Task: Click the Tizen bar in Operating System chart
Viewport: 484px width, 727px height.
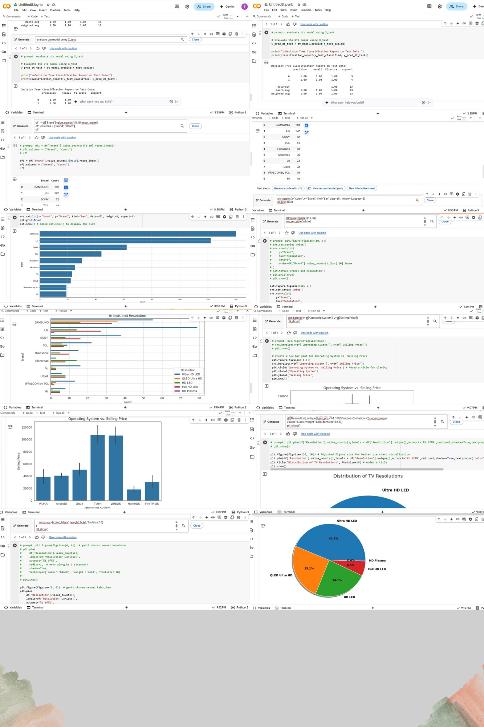Action: pyautogui.click(x=98, y=467)
